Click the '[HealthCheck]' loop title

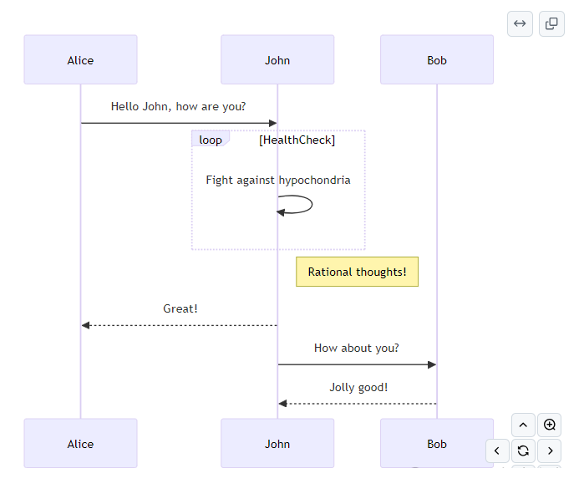pyautogui.click(x=297, y=140)
